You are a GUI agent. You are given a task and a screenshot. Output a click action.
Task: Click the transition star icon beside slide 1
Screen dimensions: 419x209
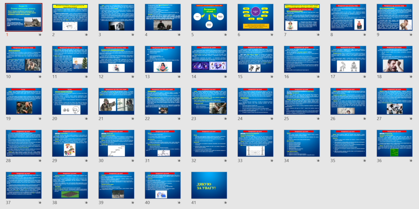click(40, 35)
